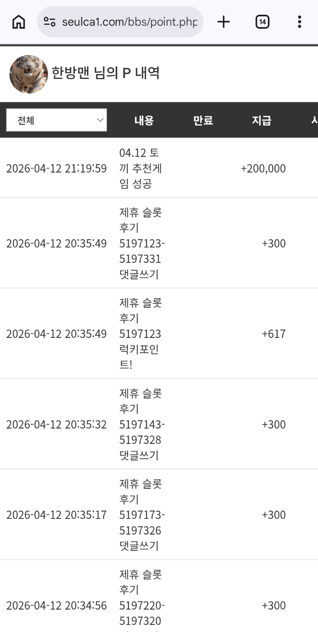Open the 04.12 토끼 추천게임 성공 entry

click(141, 168)
